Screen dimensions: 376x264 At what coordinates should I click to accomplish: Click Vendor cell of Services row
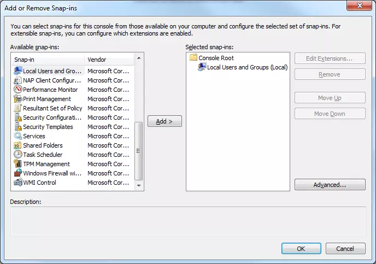108,136
